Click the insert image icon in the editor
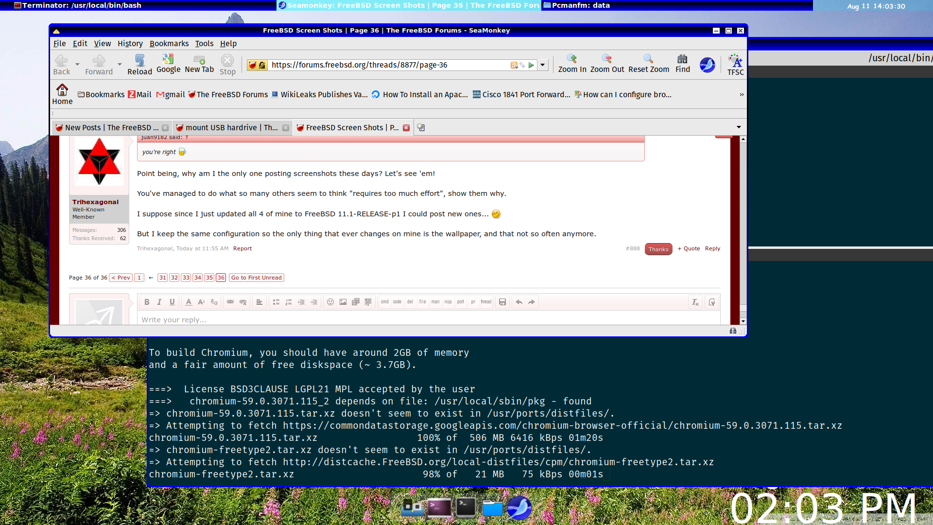The height and width of the screenshot is (525, 933). pos(343,302)
